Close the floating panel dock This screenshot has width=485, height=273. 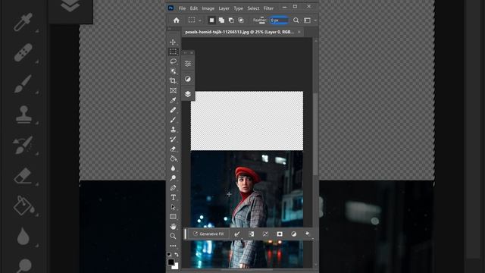point(192,52)
